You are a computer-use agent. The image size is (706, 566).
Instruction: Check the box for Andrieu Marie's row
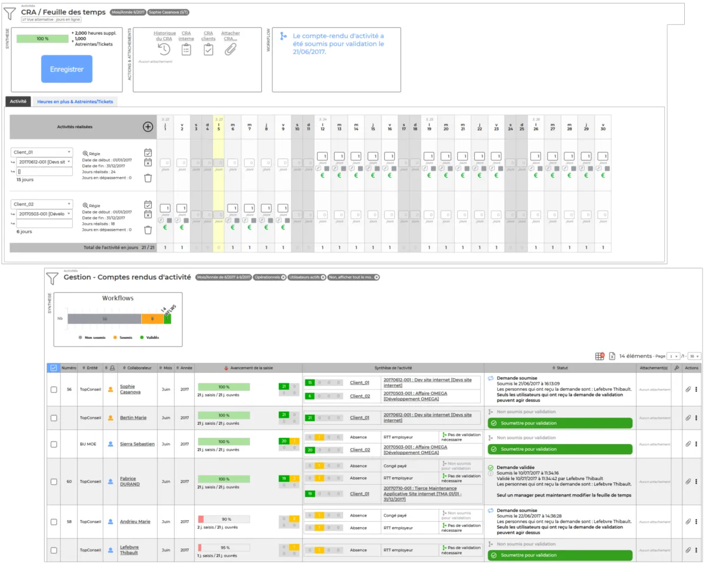tap(54, 521)
